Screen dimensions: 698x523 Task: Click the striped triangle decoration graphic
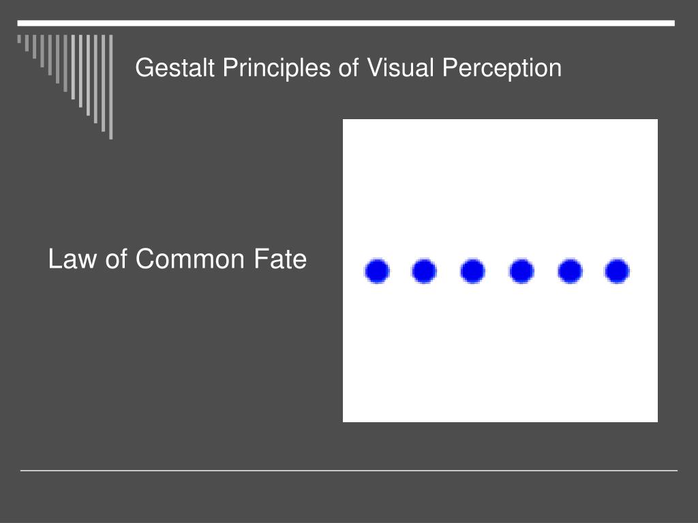coord(65,86)
